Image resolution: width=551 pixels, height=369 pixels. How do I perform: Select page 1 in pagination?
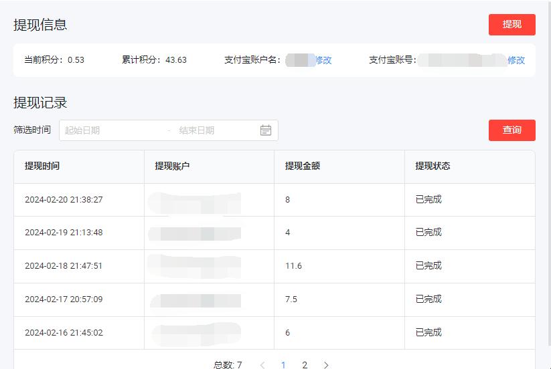[x=283, y=365]
